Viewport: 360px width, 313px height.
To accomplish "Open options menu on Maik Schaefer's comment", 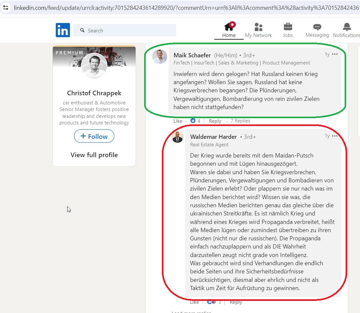I will click(x=335, y=54).
